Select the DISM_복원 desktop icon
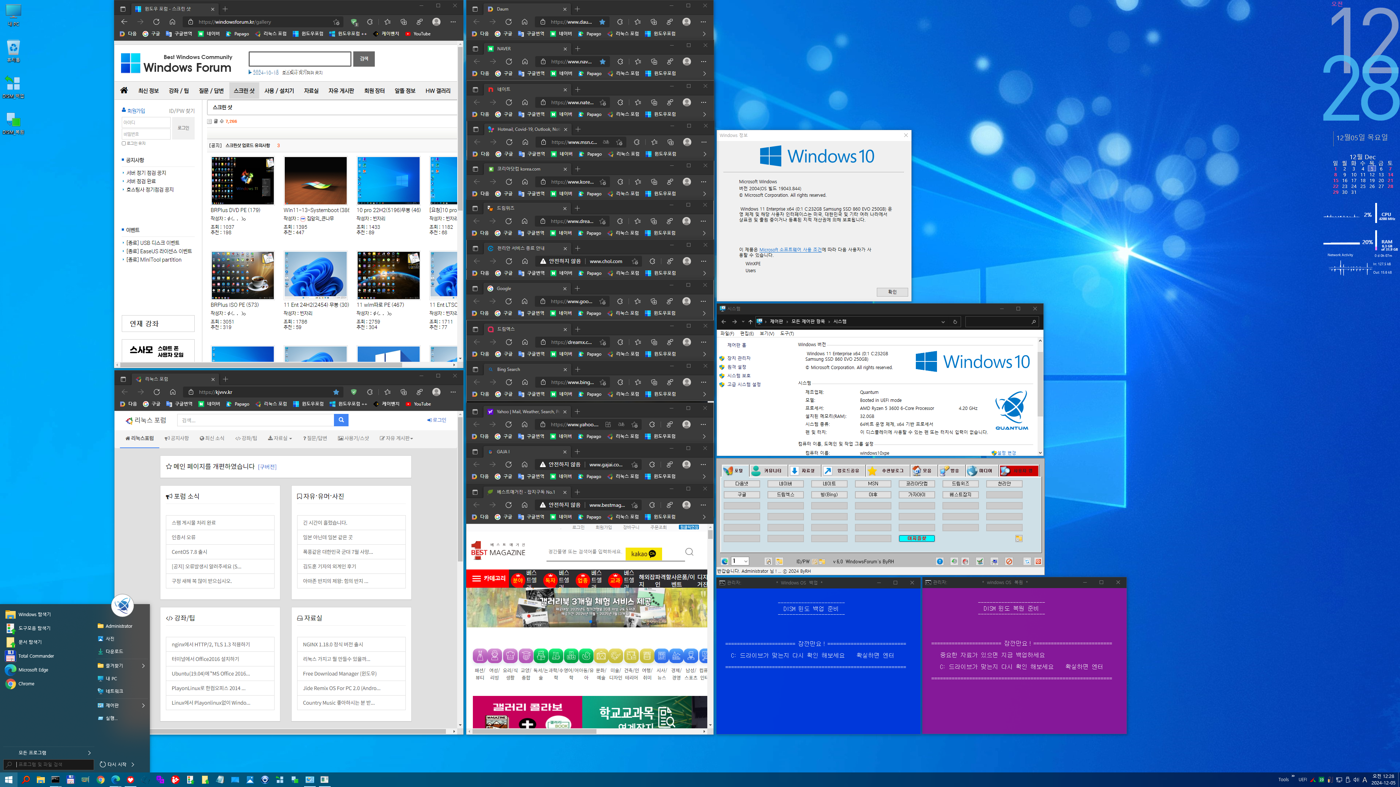 (13, 123)
